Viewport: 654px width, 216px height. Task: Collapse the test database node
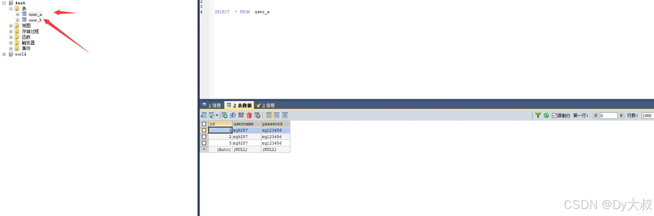(x=4, y=3)
